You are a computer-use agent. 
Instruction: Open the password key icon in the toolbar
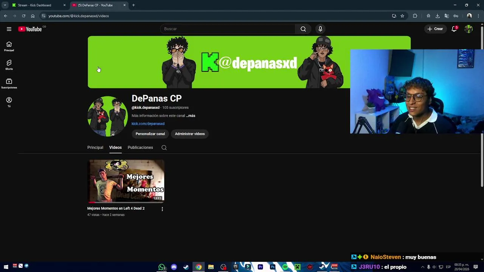click(x=456, y=16)
